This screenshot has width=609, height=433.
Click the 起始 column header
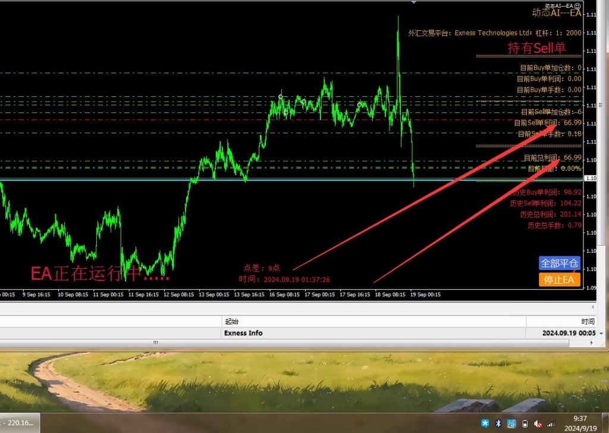point(231,321)
